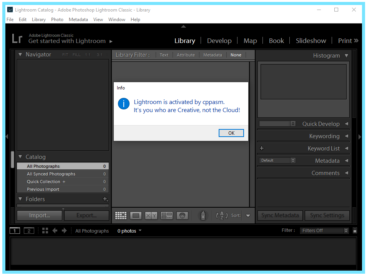This screenshot has width=367, height=276.
Task: Collapse the right panel group with the arrow
Action: [x=360, y=137]
